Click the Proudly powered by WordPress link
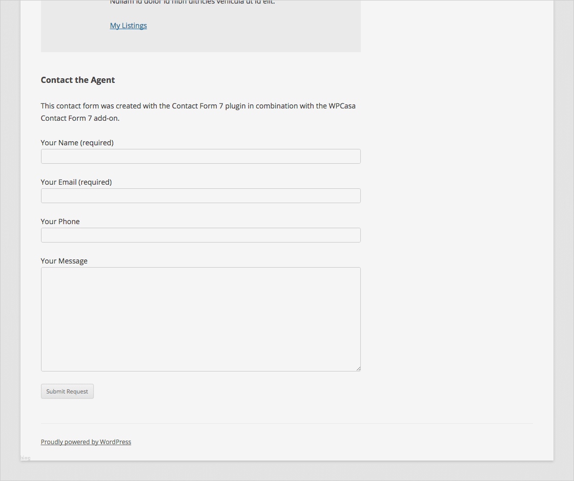This screenshot has width=574, height=481. coord(86,442)
